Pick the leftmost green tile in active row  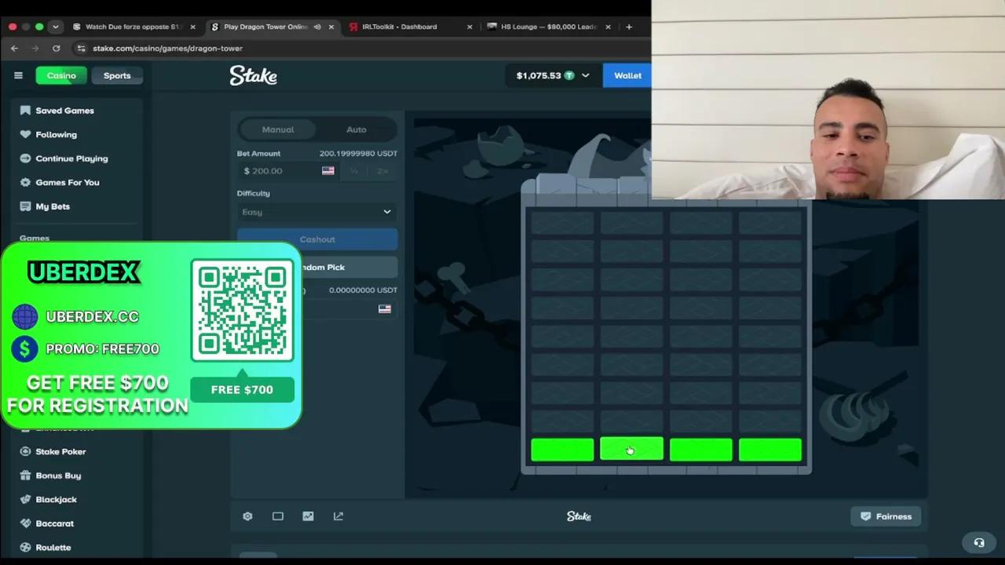(x=562, y=450)
